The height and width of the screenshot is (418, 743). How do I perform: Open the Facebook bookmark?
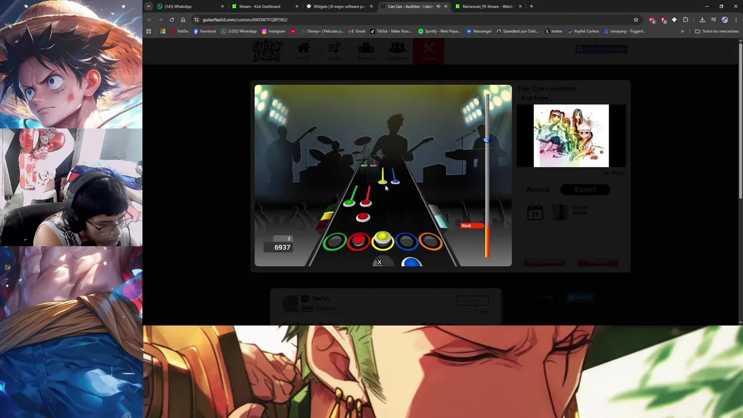(x=205, y=31)
